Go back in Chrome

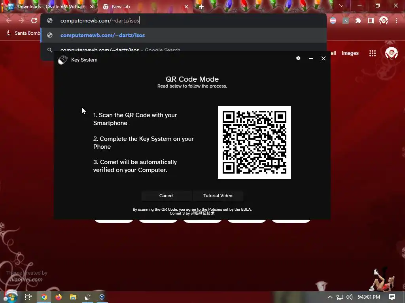(x=9, y=21)
